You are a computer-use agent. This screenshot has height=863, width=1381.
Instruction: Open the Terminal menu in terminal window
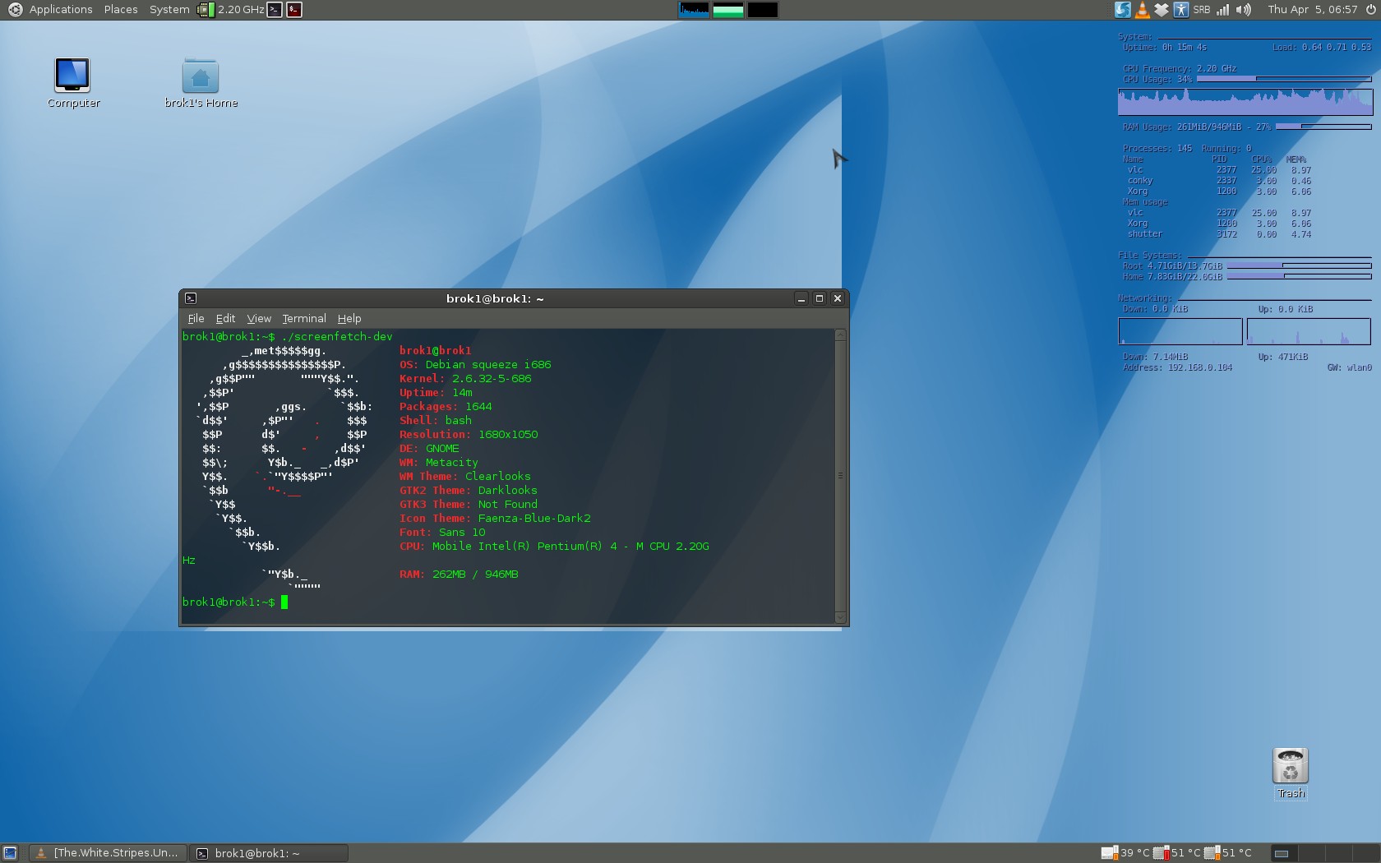point(303,319)
